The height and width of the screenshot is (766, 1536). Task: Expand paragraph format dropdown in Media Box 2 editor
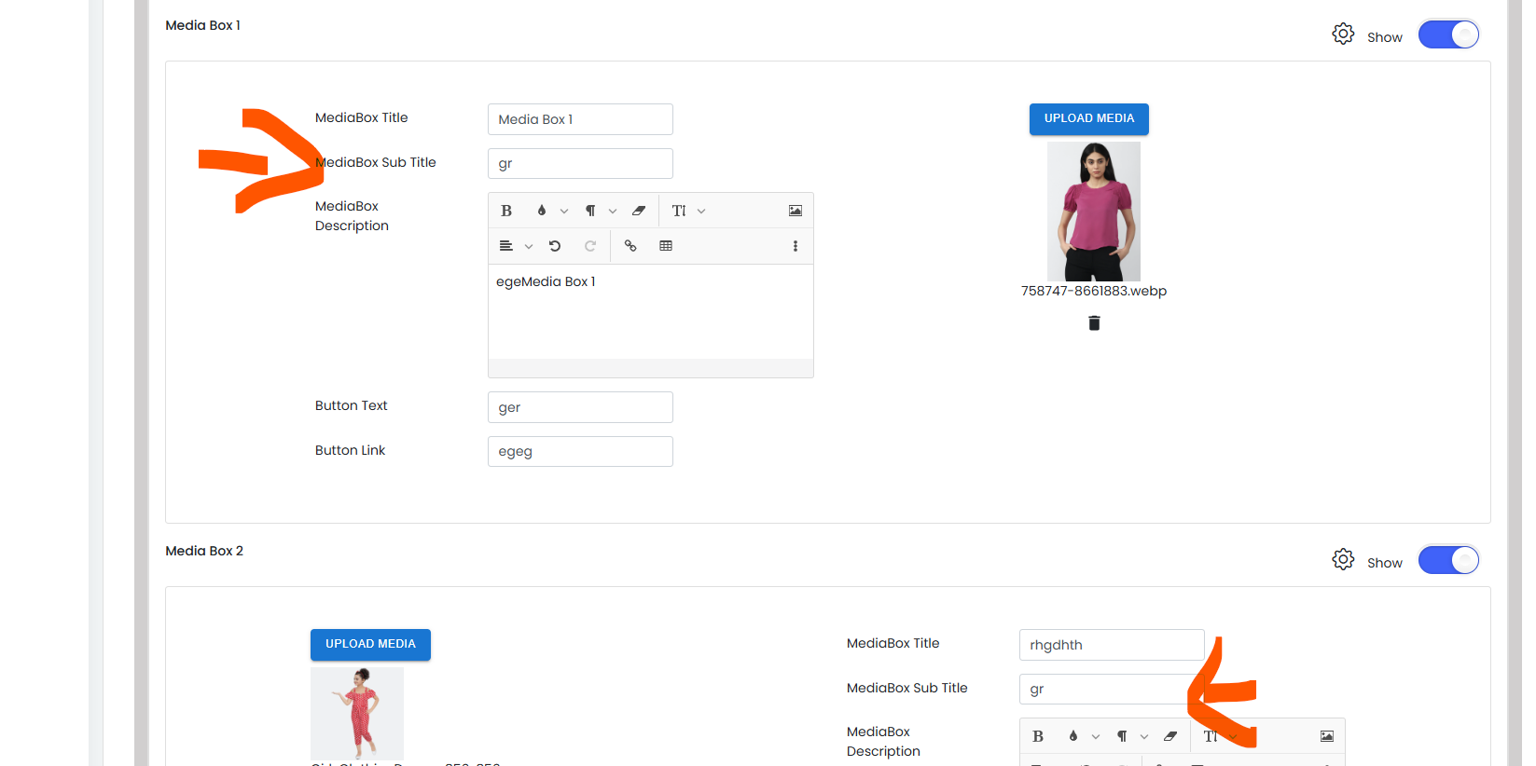point(1144,737)
